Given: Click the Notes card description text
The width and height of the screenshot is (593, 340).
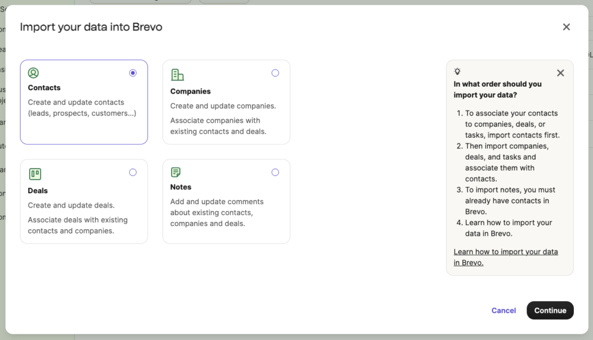Looking at the screenshot, I should (217, 212).
